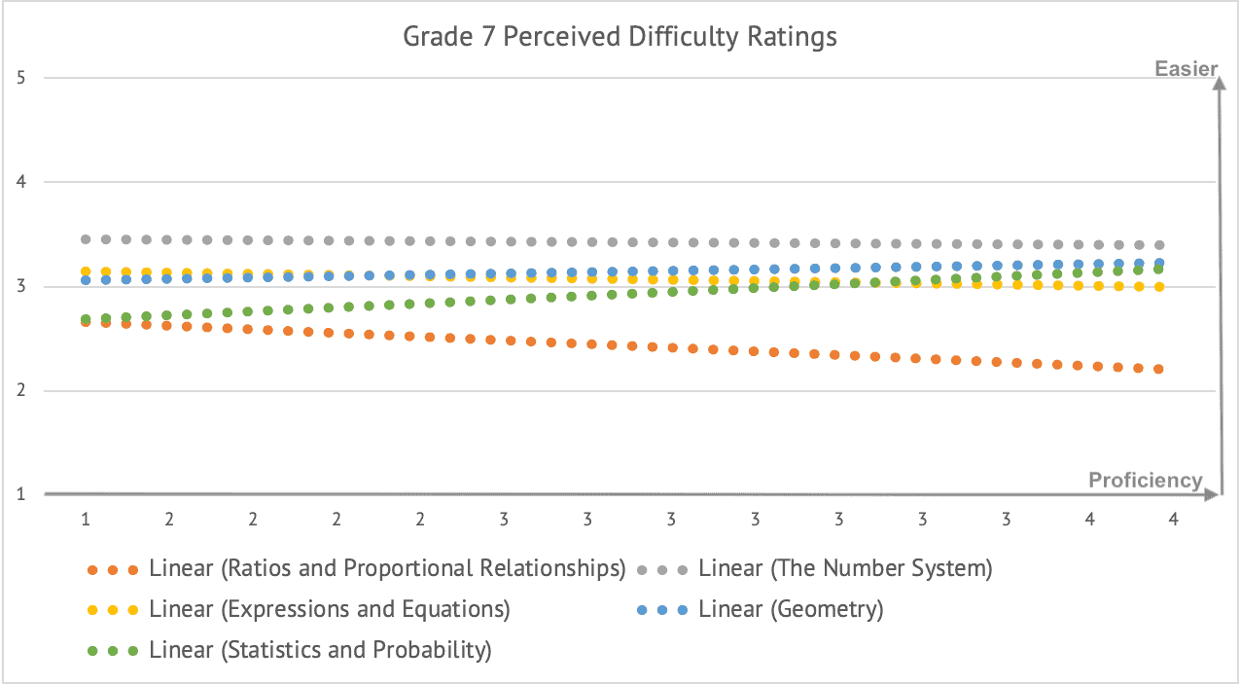Image resolution: width=1240 pixels, height=685 pixels.
Task: Select the yellow Expressions and Equations legend marker
Action: [113, 610]
